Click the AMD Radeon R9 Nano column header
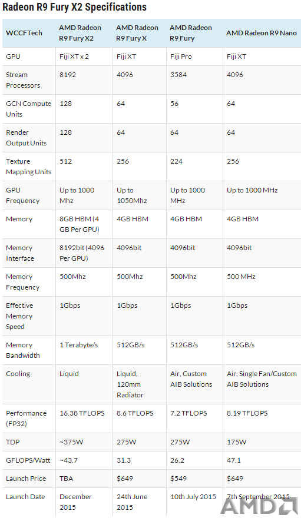301x518 pixels. 262,33
